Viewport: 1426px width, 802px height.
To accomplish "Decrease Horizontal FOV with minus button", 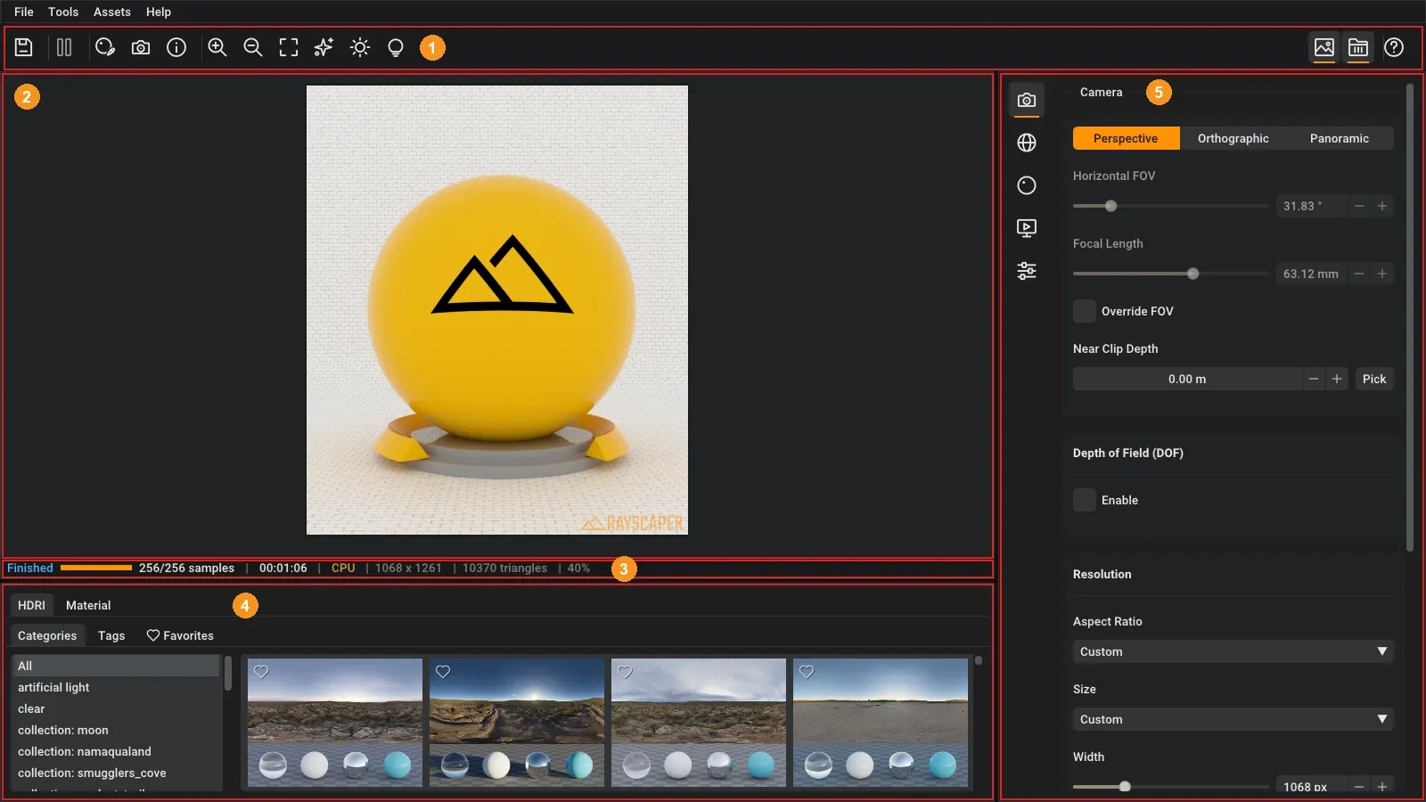I will click(x=1359, y=206).
